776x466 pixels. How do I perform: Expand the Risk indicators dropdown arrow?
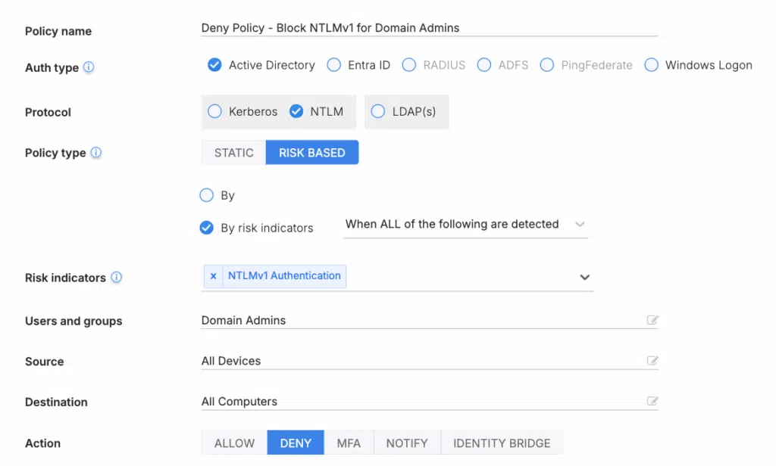584,277
